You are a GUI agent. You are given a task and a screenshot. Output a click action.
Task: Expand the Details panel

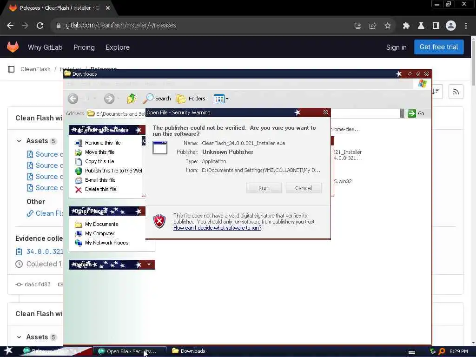149,264
